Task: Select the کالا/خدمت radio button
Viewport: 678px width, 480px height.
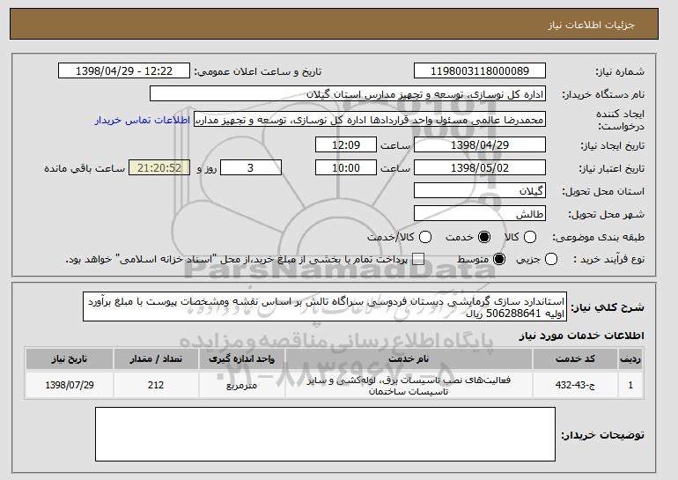Action: [x=425, y=237]
